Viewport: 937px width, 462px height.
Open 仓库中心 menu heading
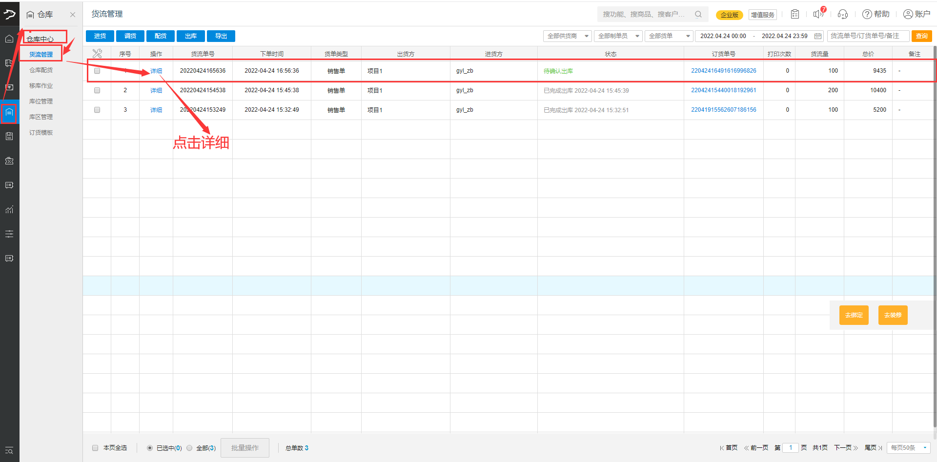(40, 39)
